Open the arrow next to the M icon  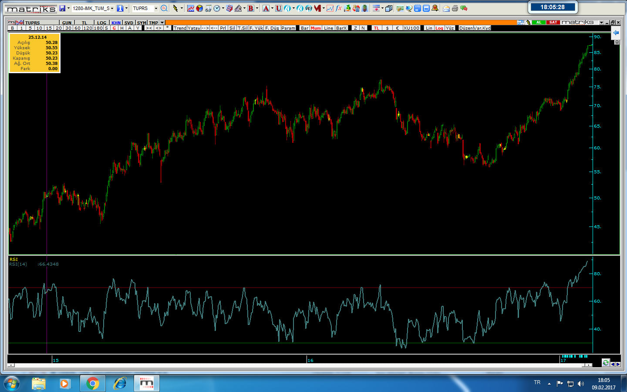pos(324,8)
